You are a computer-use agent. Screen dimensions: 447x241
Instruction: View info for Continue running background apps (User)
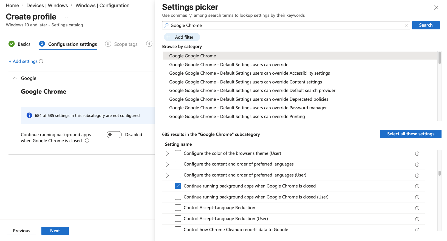(417, 197)
